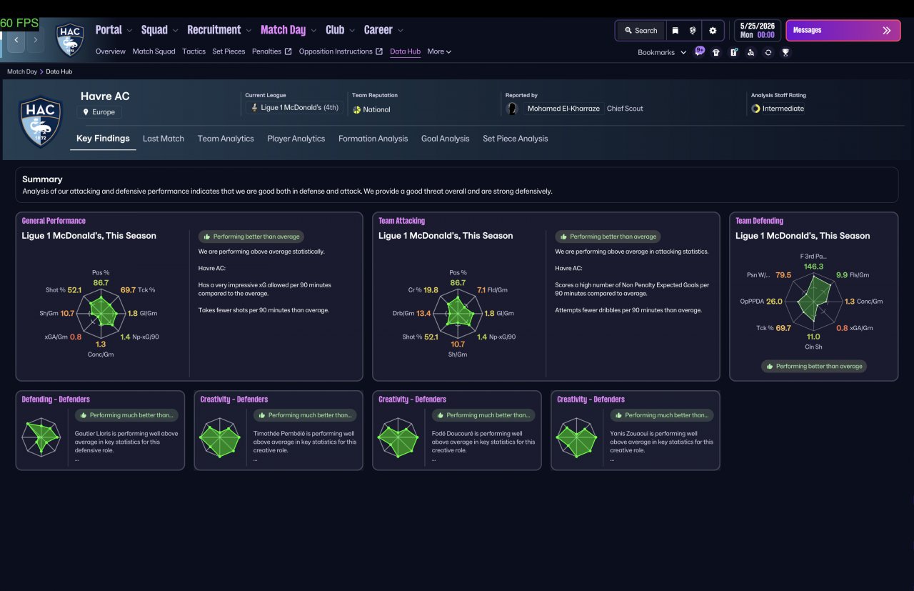Click the trophy competitions icon

785,52
